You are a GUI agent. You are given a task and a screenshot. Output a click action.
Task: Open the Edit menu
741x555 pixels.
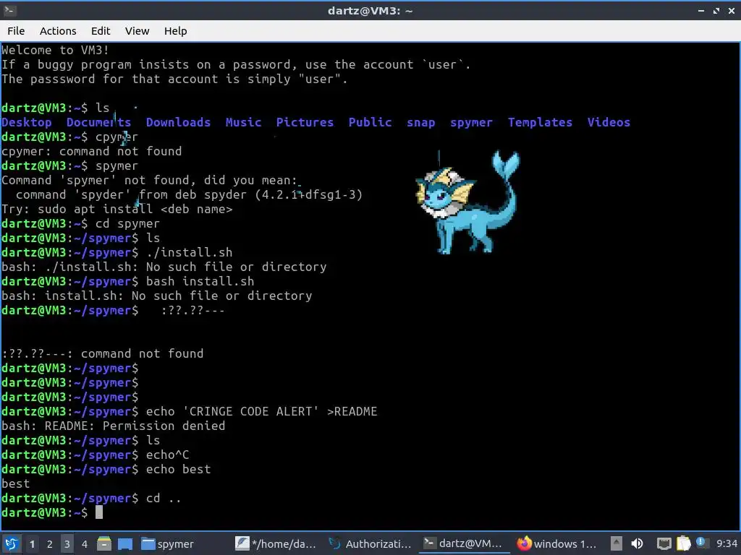point(101,30)
